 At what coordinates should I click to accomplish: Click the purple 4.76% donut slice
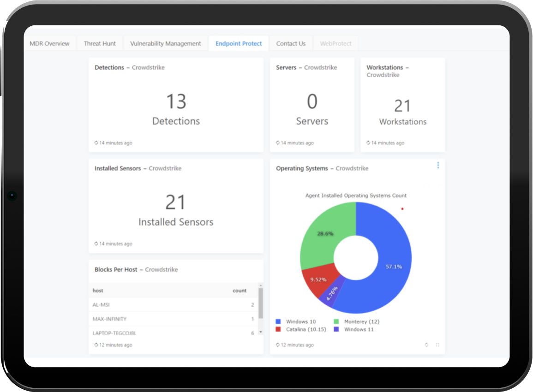[x=332, y=293]
